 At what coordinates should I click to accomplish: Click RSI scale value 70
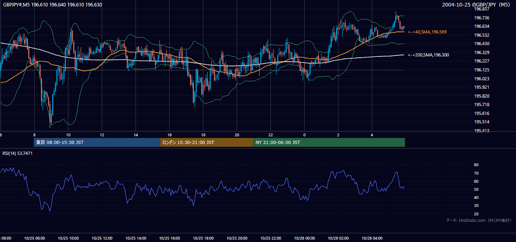(x=476, y=173)
